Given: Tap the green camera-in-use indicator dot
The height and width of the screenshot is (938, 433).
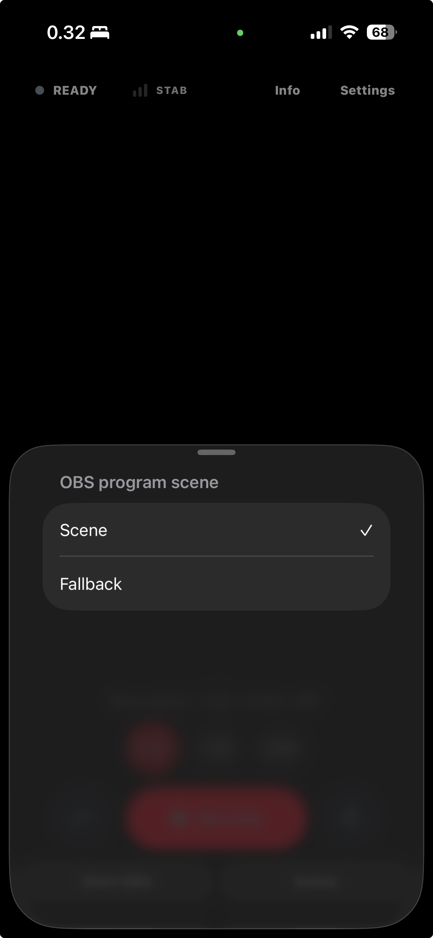Looking at the screenshot, I should pyautogui.click(x=240, y=33).
